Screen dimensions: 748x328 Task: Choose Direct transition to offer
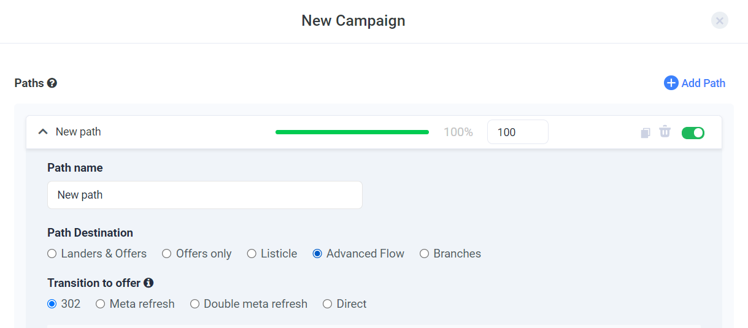click(328, 304)
